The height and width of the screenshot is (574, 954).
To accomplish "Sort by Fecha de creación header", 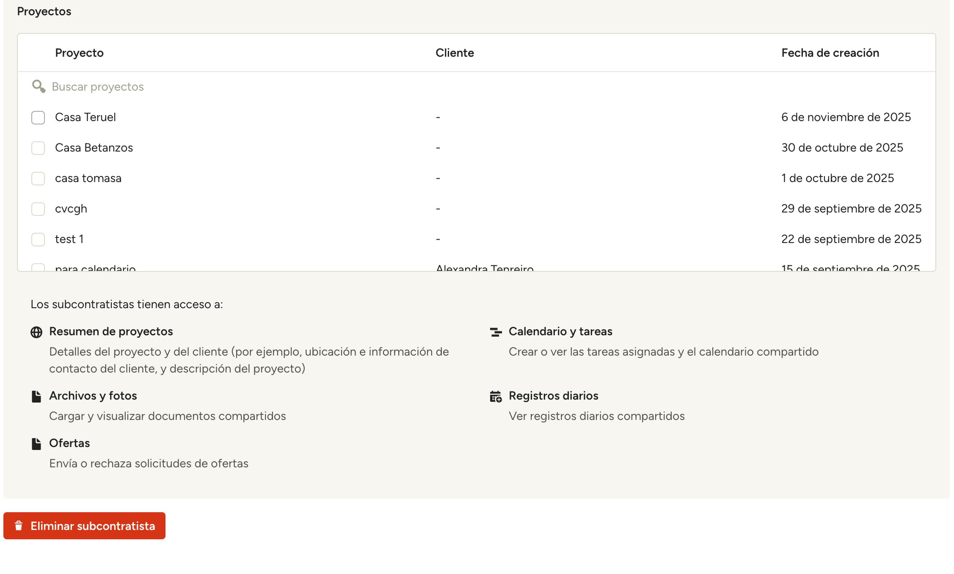I will [830, 53].
